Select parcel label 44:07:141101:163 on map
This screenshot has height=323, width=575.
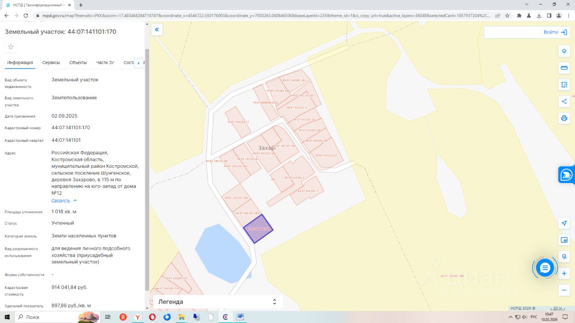294,80
